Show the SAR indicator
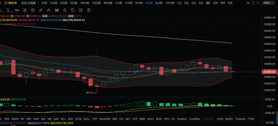The image size is (278, 126). (56, 119)
